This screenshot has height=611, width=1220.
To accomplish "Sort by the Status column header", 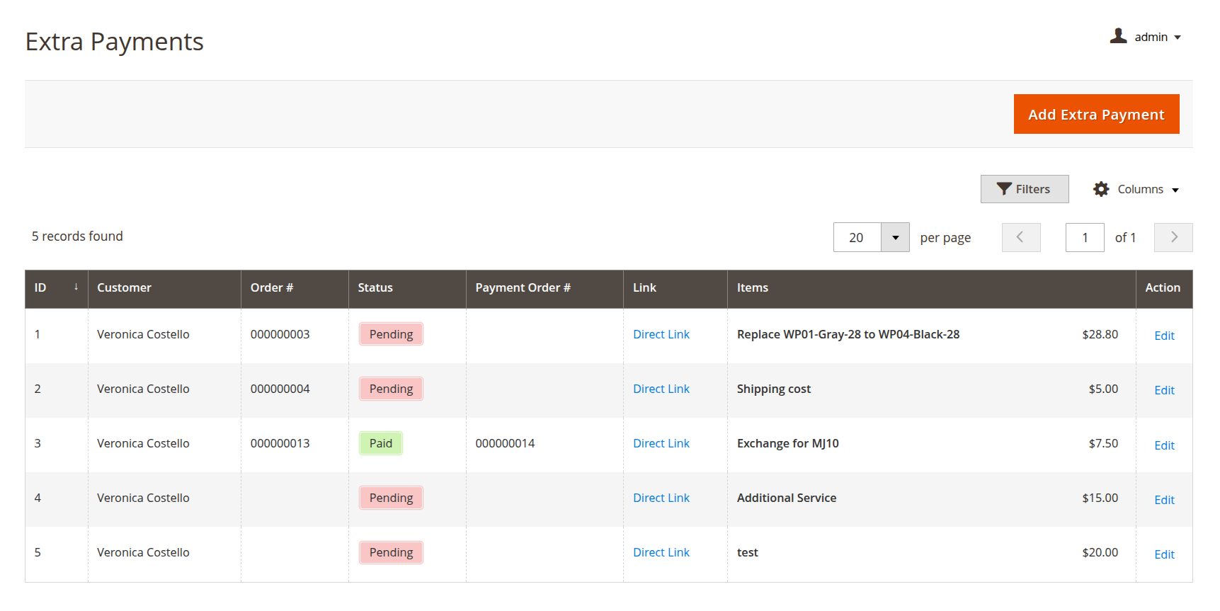I will tap(375, 287).
